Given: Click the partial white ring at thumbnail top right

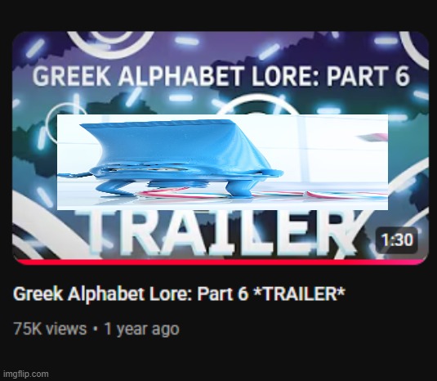Looking at the screenshot, I should [415, 49].
